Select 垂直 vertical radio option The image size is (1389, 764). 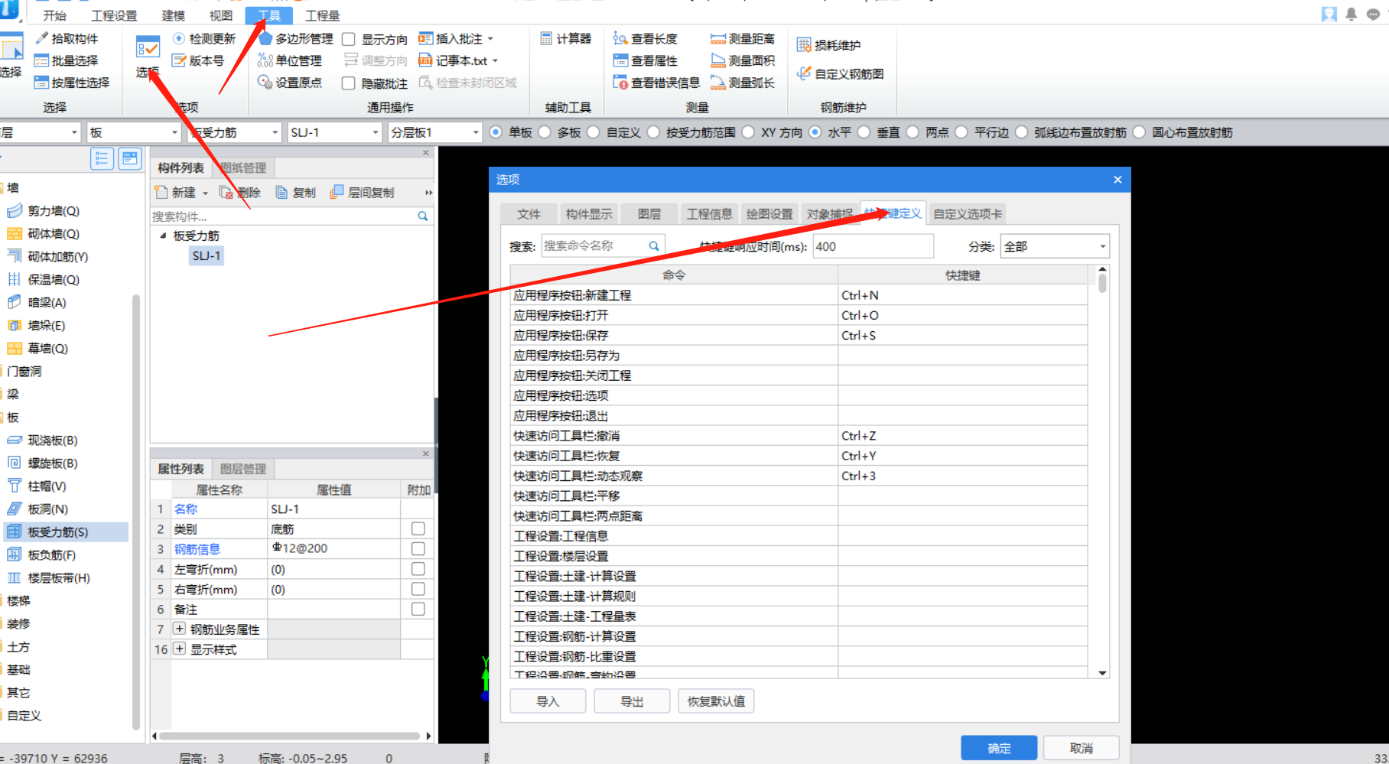[x=864, y=132]
